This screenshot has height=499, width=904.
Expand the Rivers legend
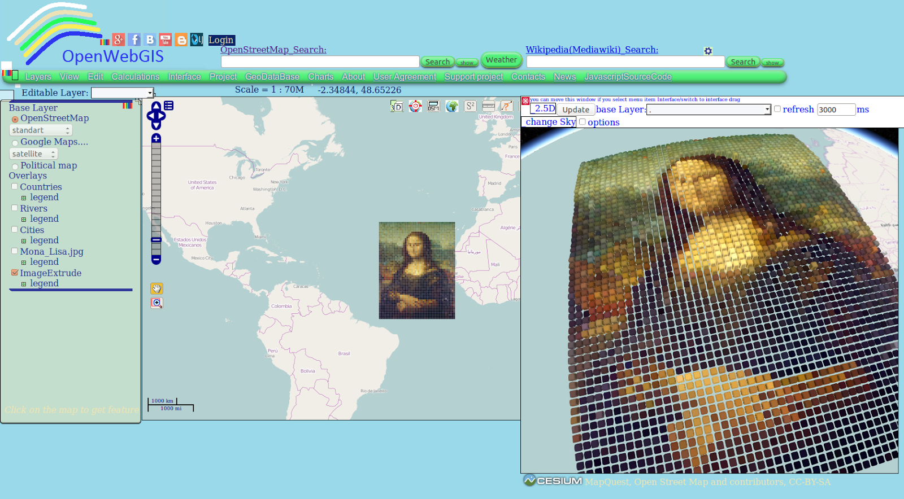(x=24, y=220)
